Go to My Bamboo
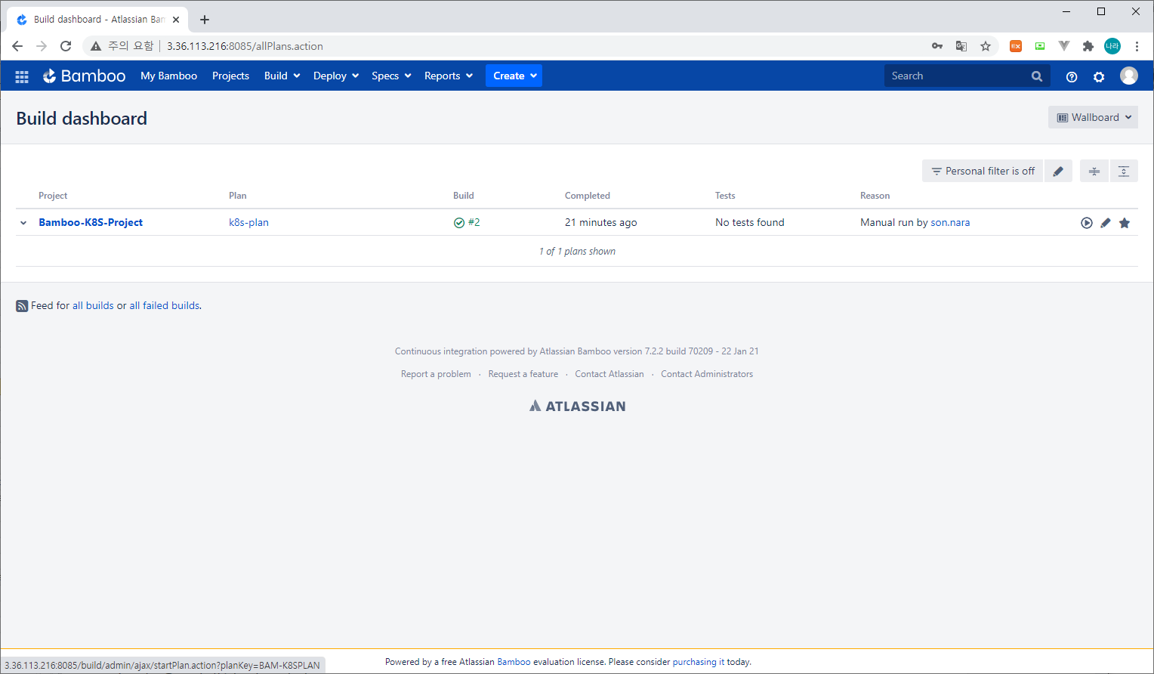 click(168, 76)
